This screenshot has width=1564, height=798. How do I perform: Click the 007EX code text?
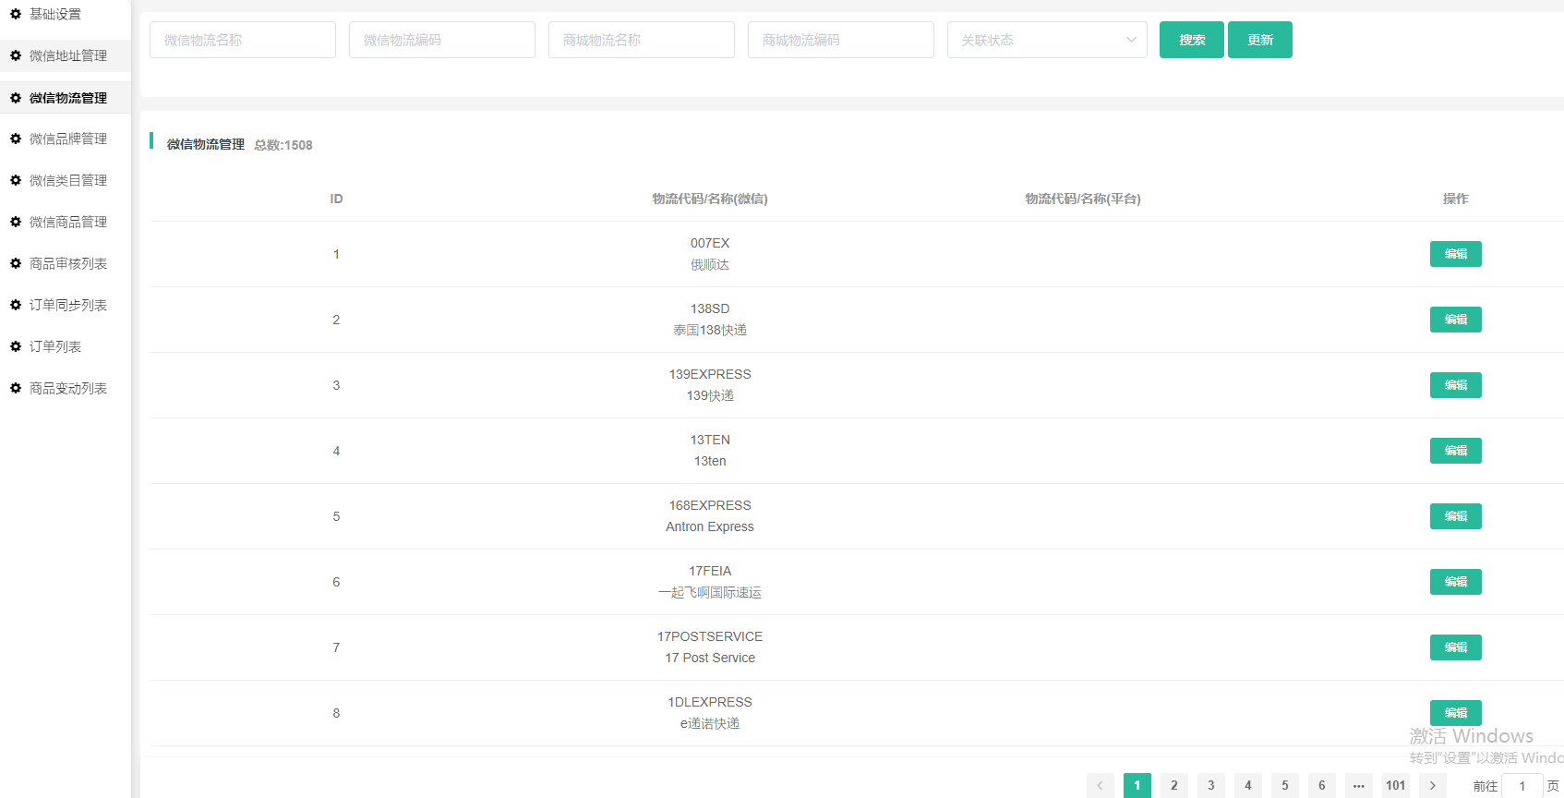coord(710,243)
